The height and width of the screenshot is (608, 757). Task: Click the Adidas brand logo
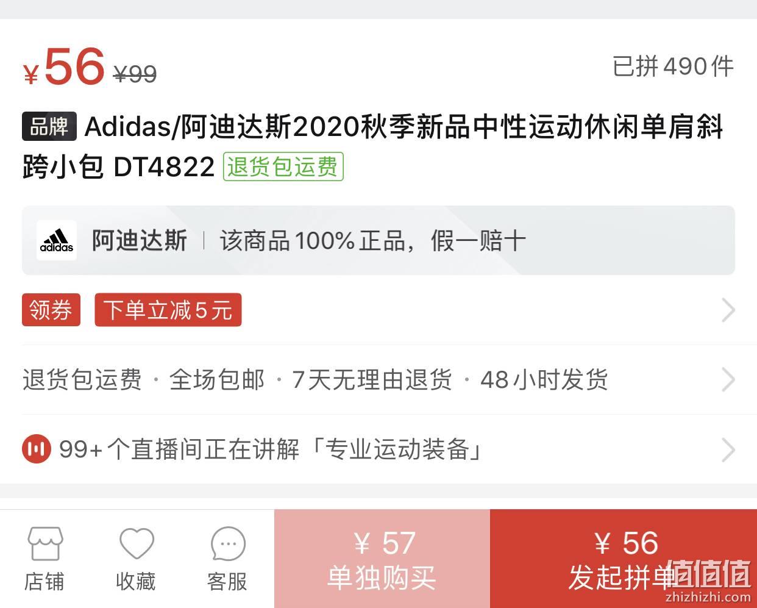[57, 240]
